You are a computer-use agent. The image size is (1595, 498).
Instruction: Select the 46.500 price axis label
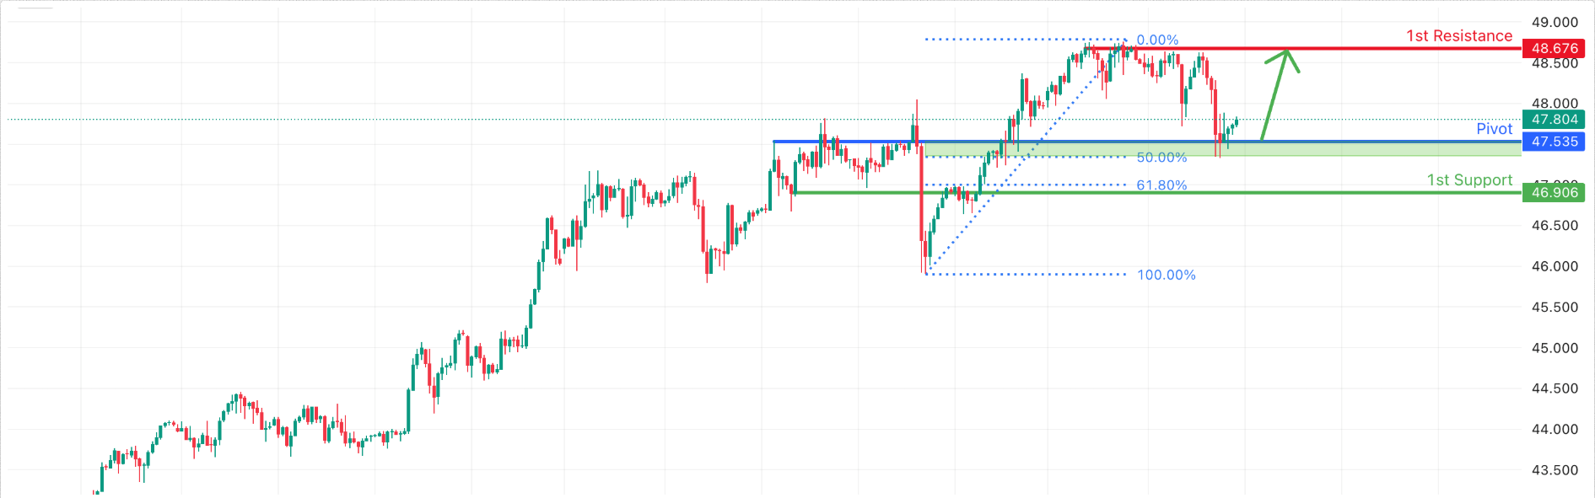[x=1555, y=226]
